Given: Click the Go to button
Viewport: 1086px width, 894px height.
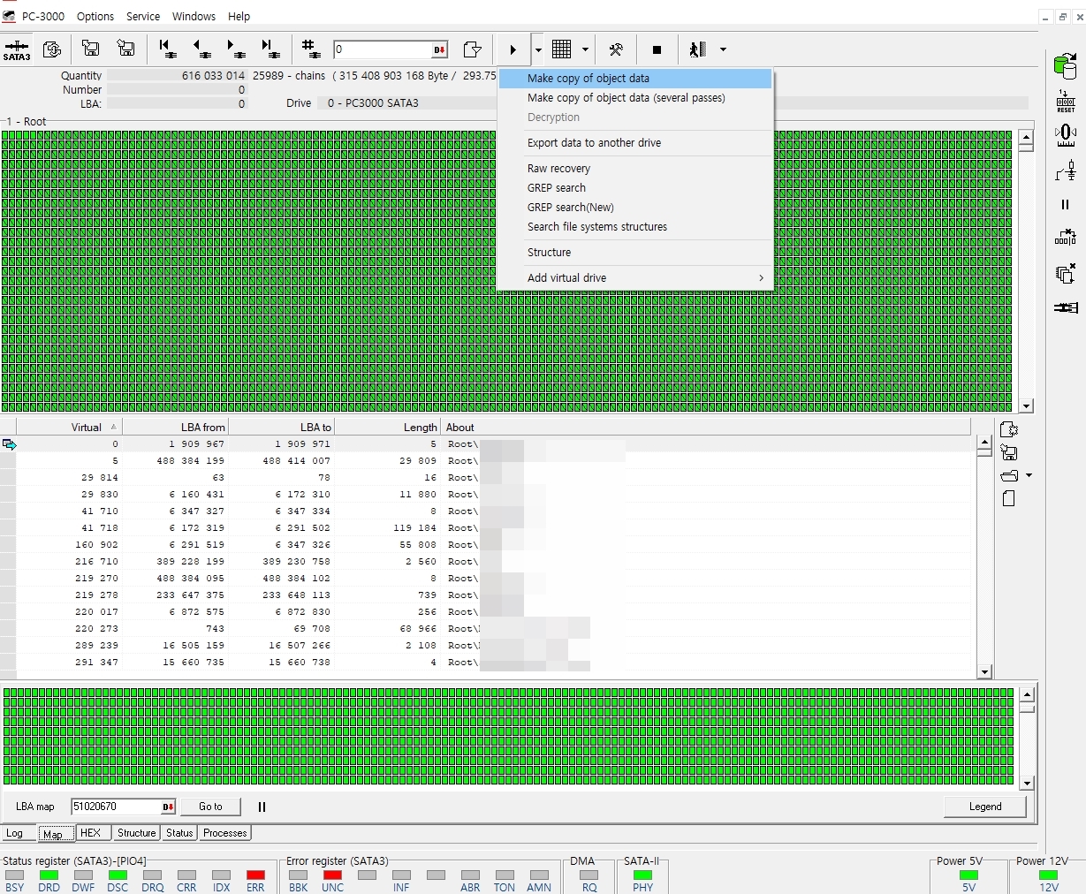Looking at the screenshot, I should click(210, 807).
